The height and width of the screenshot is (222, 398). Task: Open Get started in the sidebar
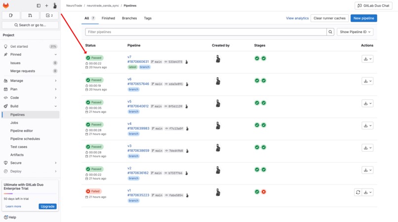click(31, 46)
